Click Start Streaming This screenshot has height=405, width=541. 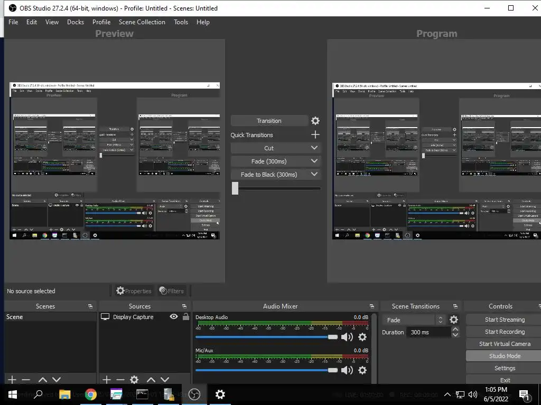point(505,320)
